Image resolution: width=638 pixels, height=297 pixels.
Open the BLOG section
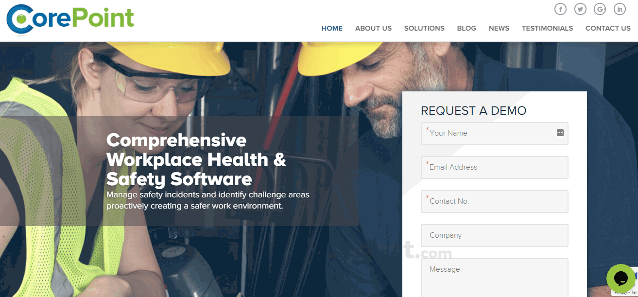466,28
